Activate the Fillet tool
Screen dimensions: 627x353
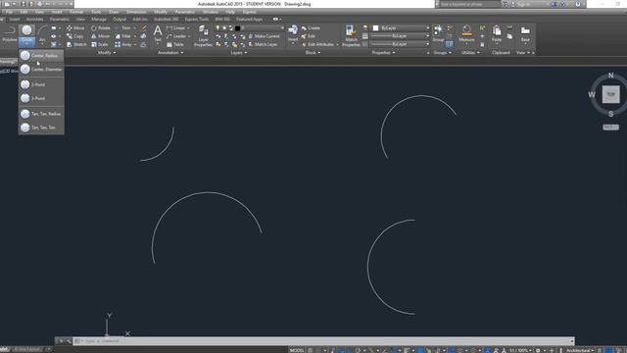point(123,36)
